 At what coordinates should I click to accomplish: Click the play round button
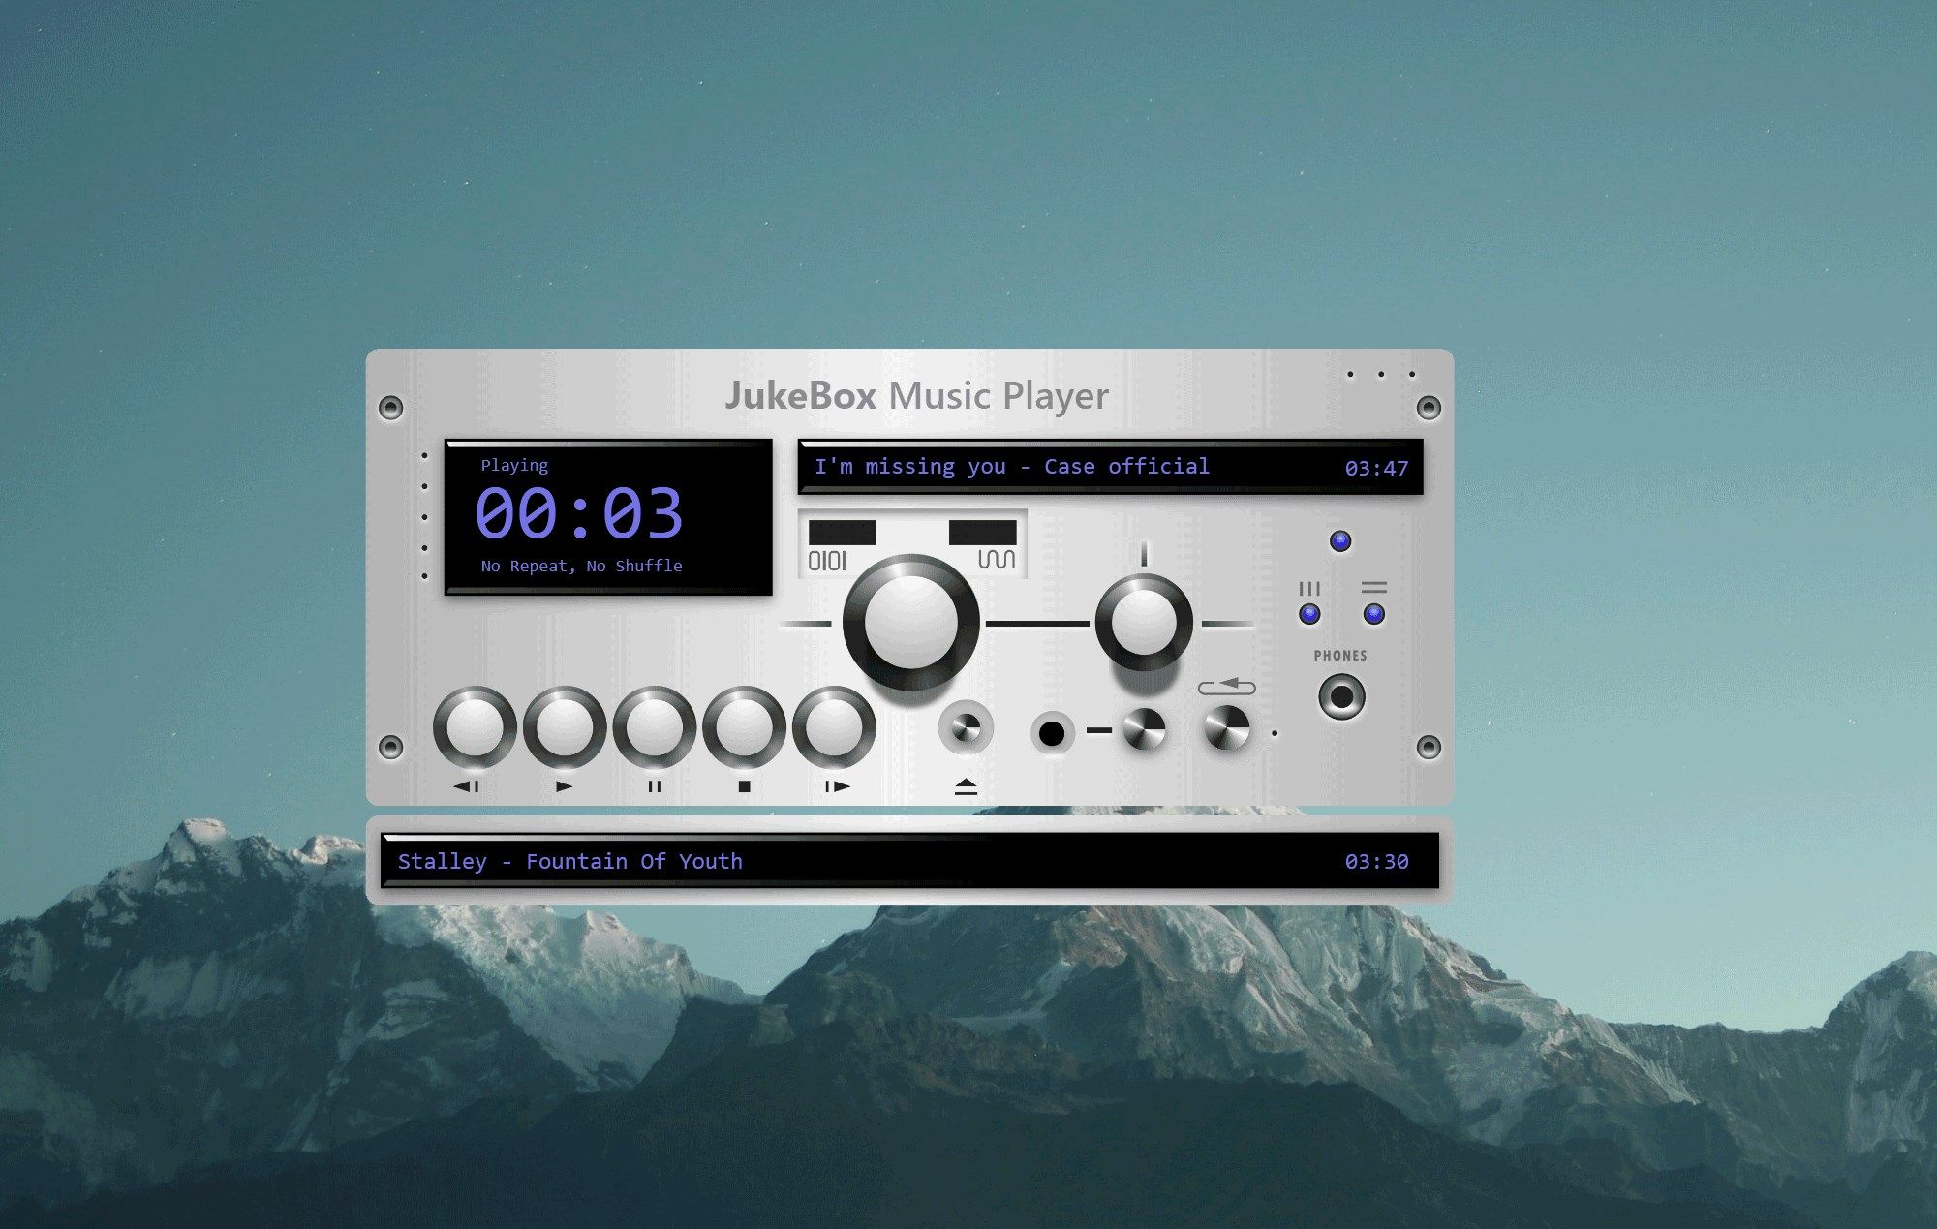565,727
